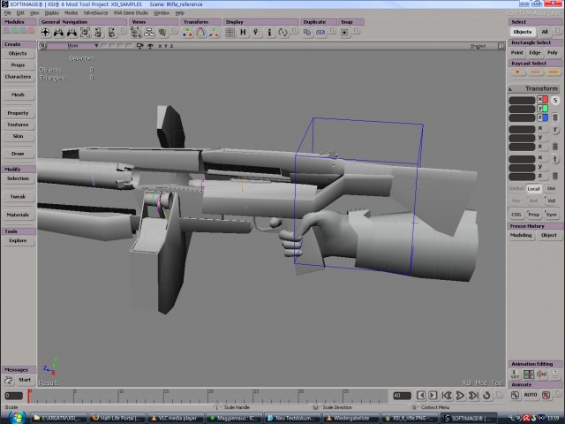Viewport: 565px width, 424px height.
Task: Click the Tweak button
Action: pyautogui.click(x=18, y=197)
